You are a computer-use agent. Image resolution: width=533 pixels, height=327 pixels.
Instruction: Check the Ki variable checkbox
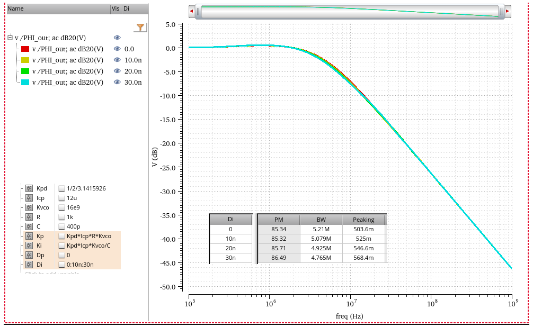[61, 246]
